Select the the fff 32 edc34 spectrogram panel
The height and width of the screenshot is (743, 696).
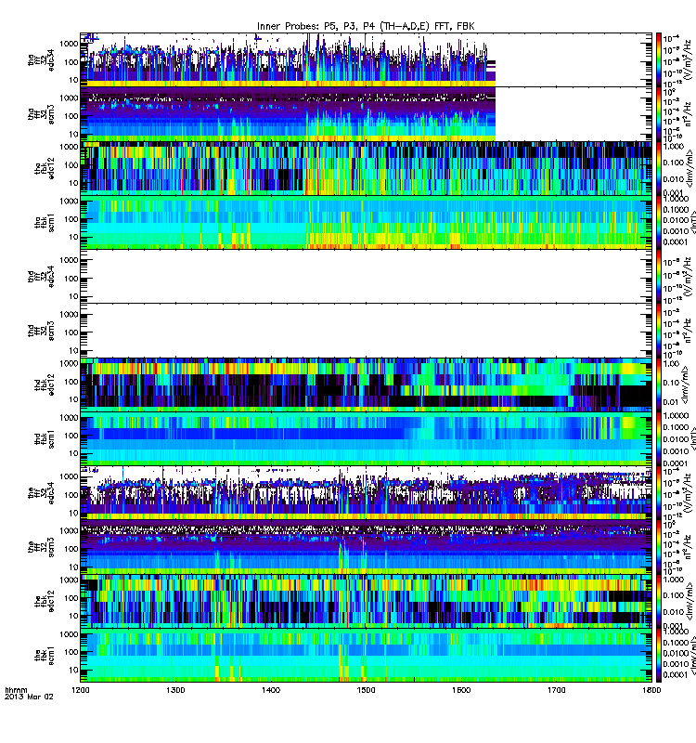[x=366, y=493]
